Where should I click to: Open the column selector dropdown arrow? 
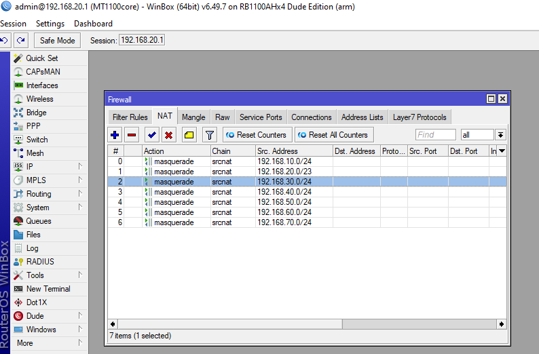pos(502,151)
